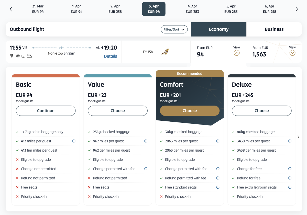Select the 4, Apr date at EUR 283

tap(192, 9)
